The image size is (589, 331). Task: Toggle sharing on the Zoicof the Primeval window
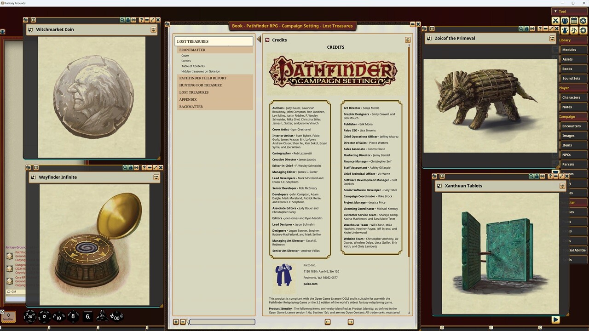pos(532,29)
